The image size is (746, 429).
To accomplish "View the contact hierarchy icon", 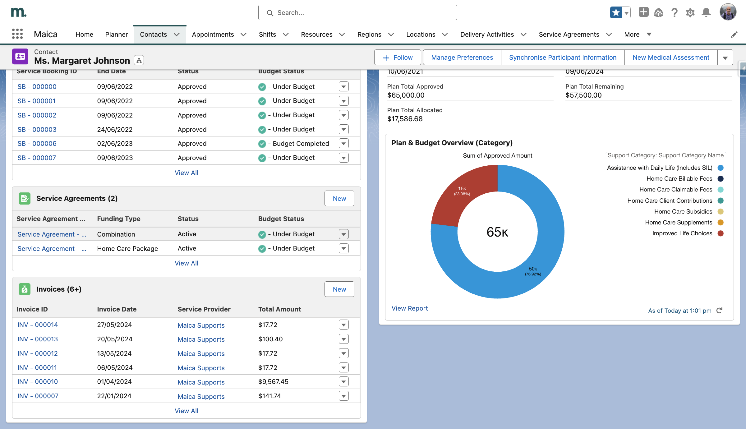I will click(x=139, y=60).
